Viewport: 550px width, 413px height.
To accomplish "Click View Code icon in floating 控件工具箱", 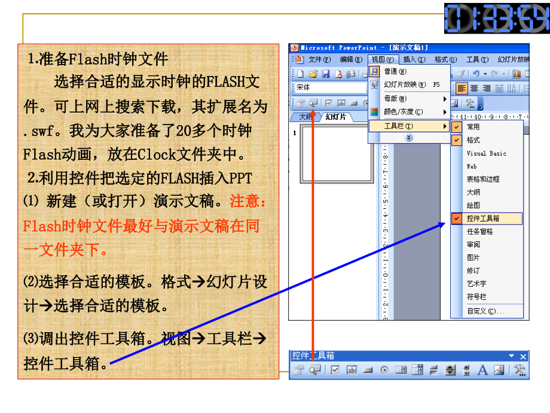I will (315, 369).
